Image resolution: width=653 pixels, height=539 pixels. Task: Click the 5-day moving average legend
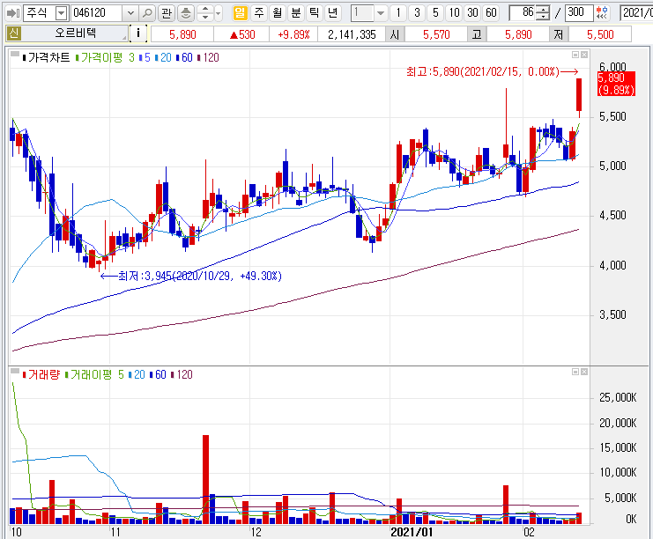[145, 58]
